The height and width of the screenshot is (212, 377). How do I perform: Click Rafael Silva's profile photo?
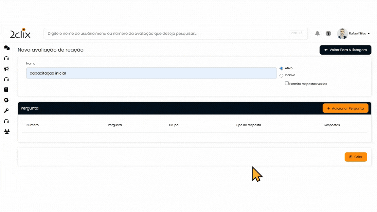pyautogui.click(x=342, y=33)
